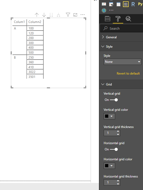Viewport: 143px width, 190px height.
Task: Click the cell with value 500
Action: click(35, 52)
